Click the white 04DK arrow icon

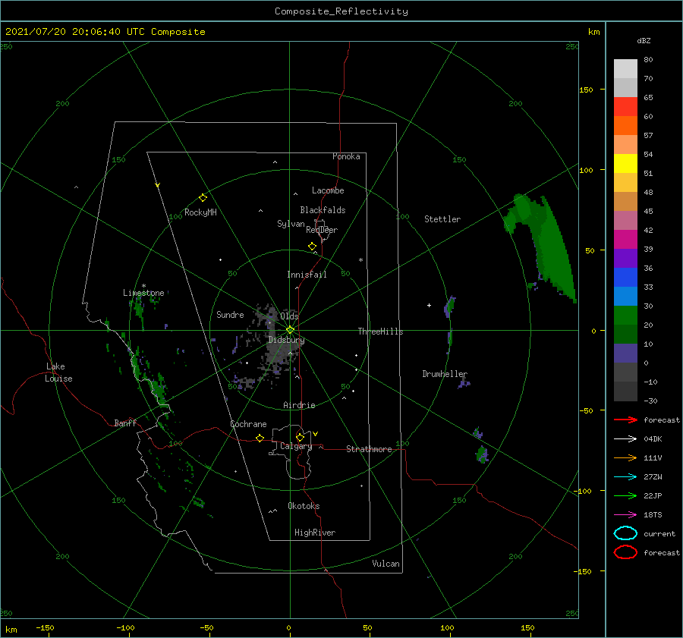point(625,438)
